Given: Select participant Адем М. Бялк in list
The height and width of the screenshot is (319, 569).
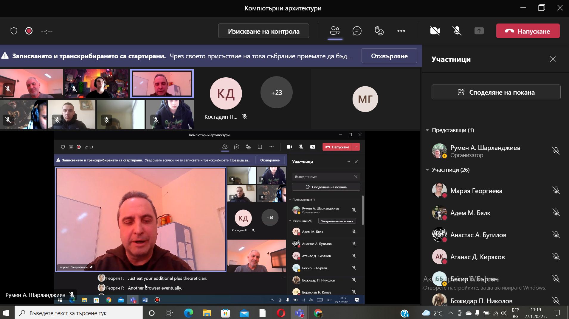Looking at the screenshot, I should (470, 213).
